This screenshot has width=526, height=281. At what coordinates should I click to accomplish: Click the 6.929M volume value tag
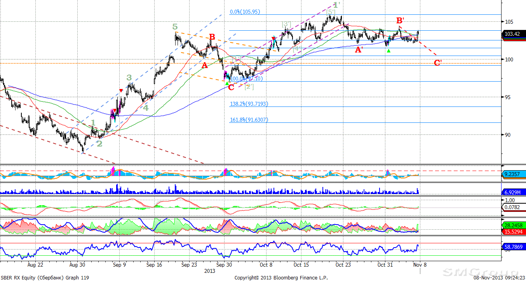(513, 192)
